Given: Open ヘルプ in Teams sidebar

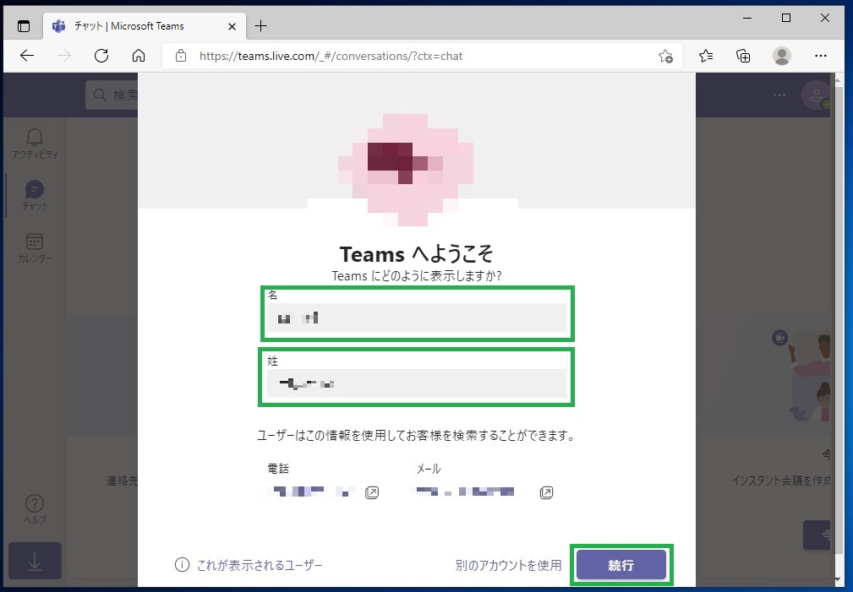Looking at the screenshot, I should pyautogui.click(x=35, y=509).
